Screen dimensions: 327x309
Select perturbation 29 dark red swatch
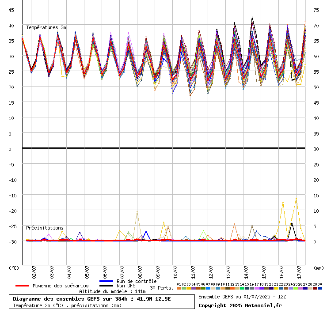pos(315,288)
